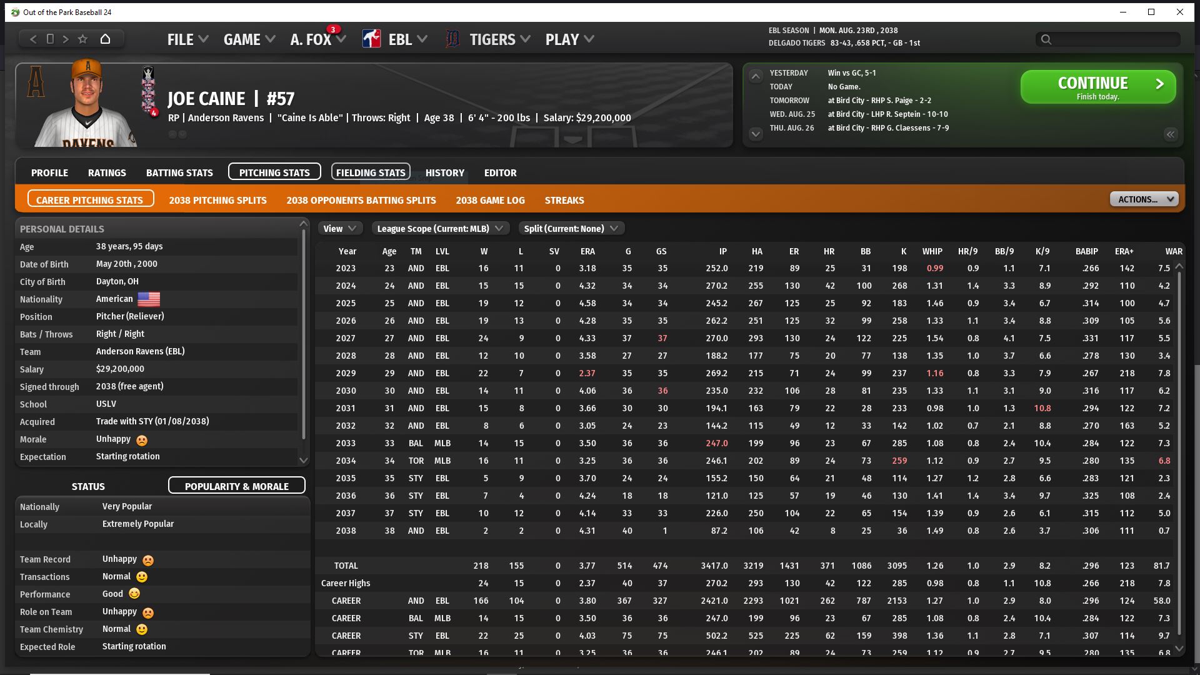Viewport: 1200px width, 675px height.
Task: Open League Scope dropdown
Action: pyautogui.click(x=440, y=229)
